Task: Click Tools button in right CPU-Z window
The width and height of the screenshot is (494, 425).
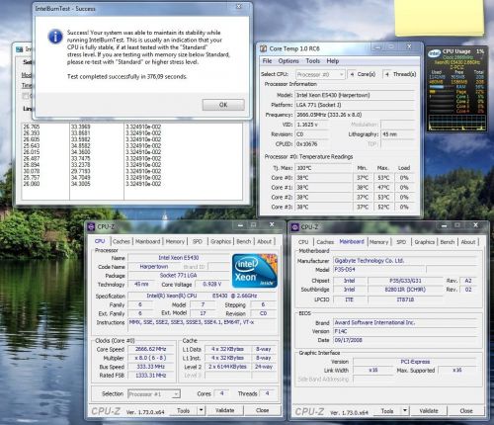Action: tap(387, 411)
